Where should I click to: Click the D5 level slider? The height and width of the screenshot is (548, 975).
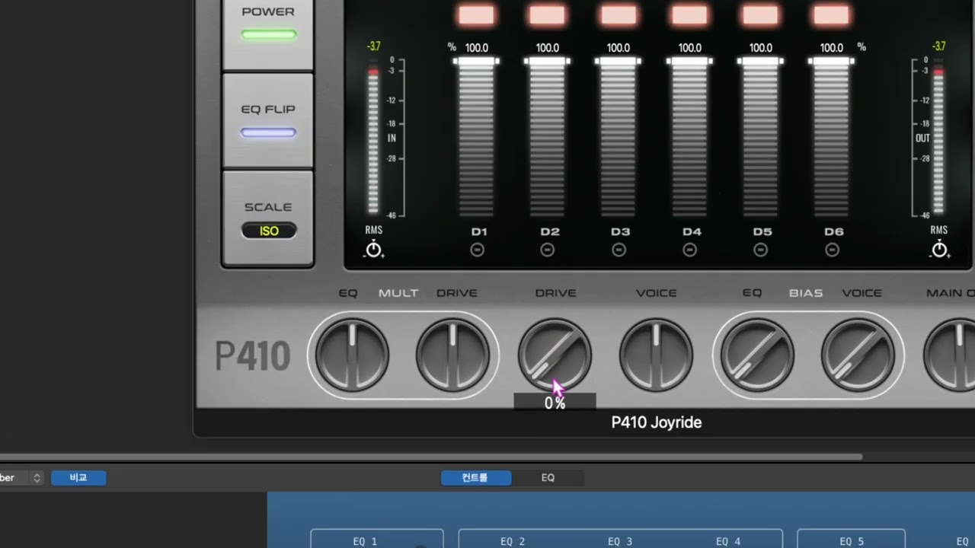click(760, 138)
